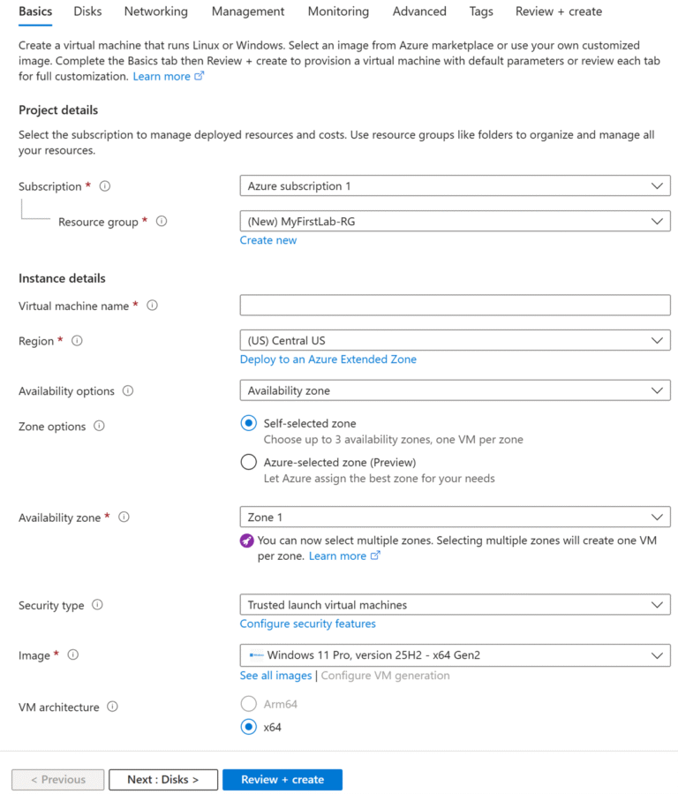The image size is (678, 794).
Task: Click the Review + create button
Action: tap(282, 780)
